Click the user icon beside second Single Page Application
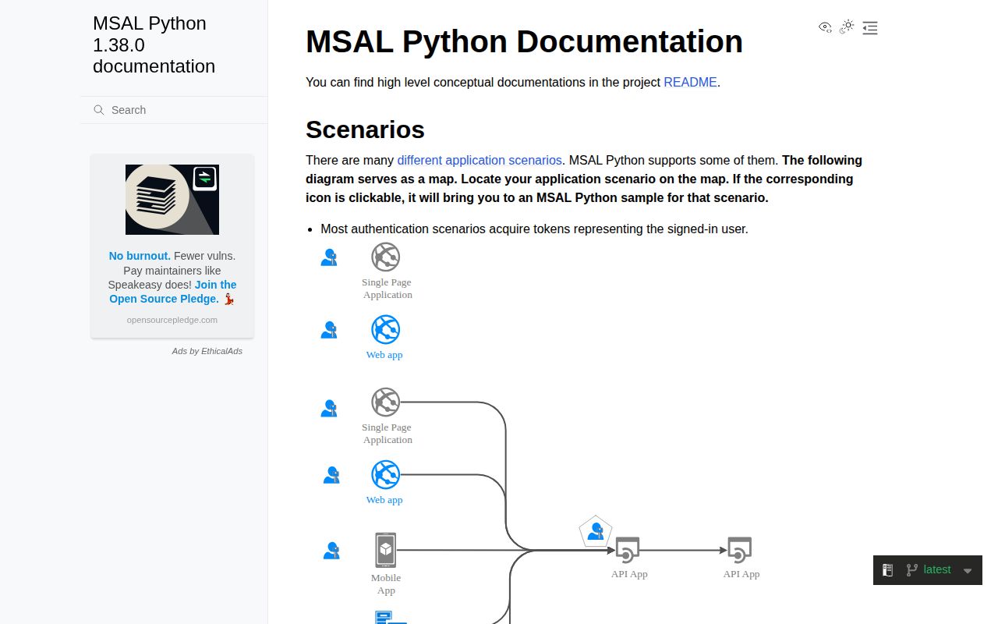 pos(329,408)
